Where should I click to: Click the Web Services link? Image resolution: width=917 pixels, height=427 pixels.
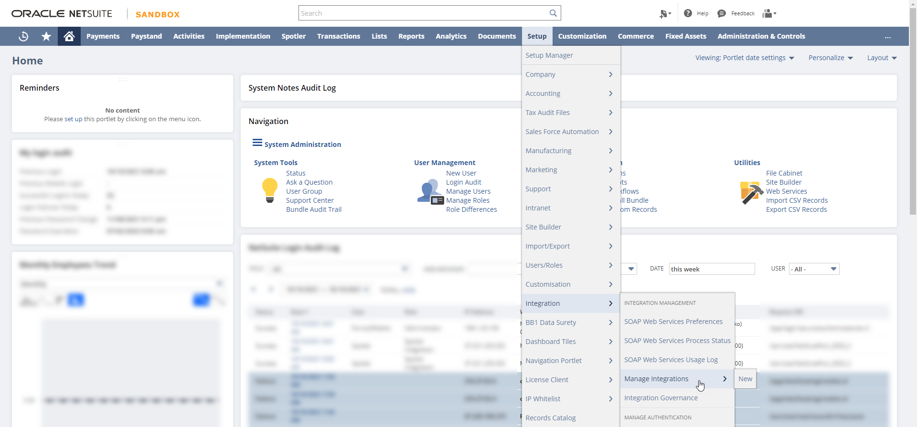coord(786,191)
